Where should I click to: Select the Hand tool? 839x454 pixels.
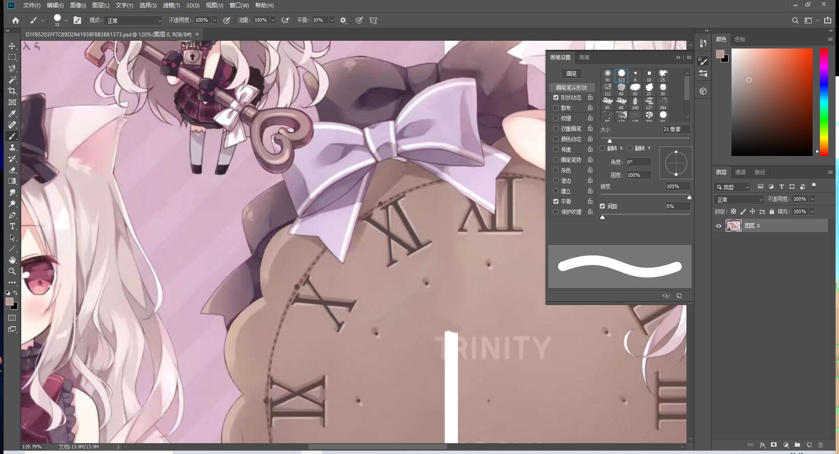12,260
